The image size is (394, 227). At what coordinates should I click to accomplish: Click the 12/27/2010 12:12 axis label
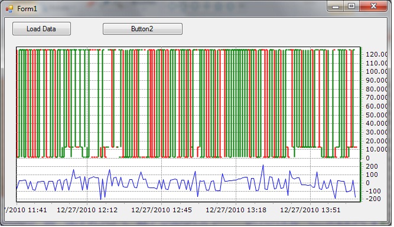pyautogui.click(x=87, y=210)
